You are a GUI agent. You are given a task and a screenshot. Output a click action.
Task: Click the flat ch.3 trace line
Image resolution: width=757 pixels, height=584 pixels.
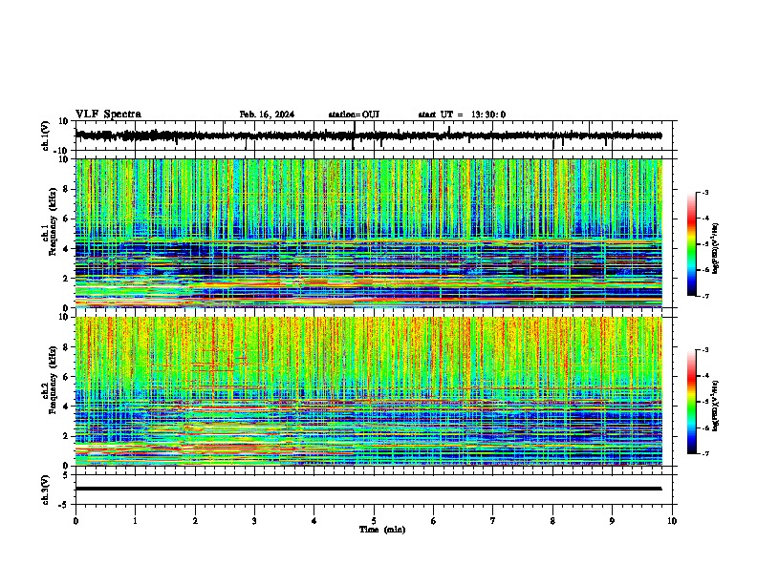[x=369, y=489]
